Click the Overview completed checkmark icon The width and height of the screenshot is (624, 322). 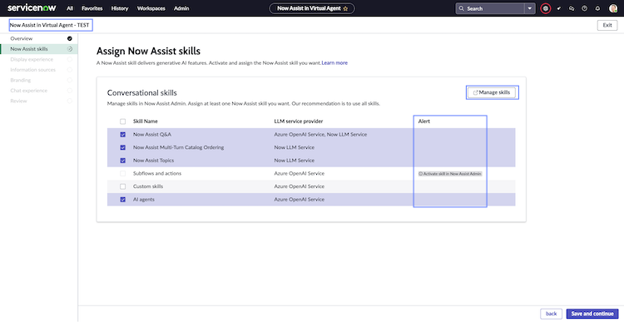click(x=70, y=38)
